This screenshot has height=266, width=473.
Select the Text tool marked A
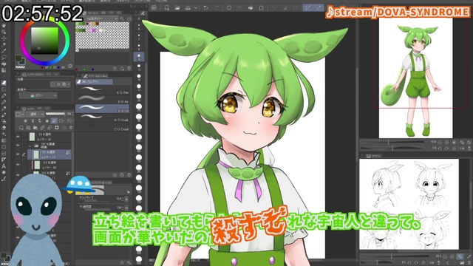click(x=4, y=166)
